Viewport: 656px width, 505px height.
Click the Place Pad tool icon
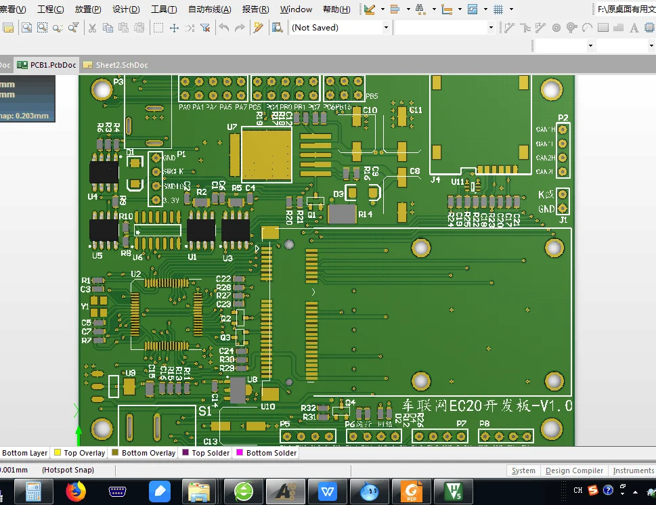pyautogui.click(x=556, y=28)
